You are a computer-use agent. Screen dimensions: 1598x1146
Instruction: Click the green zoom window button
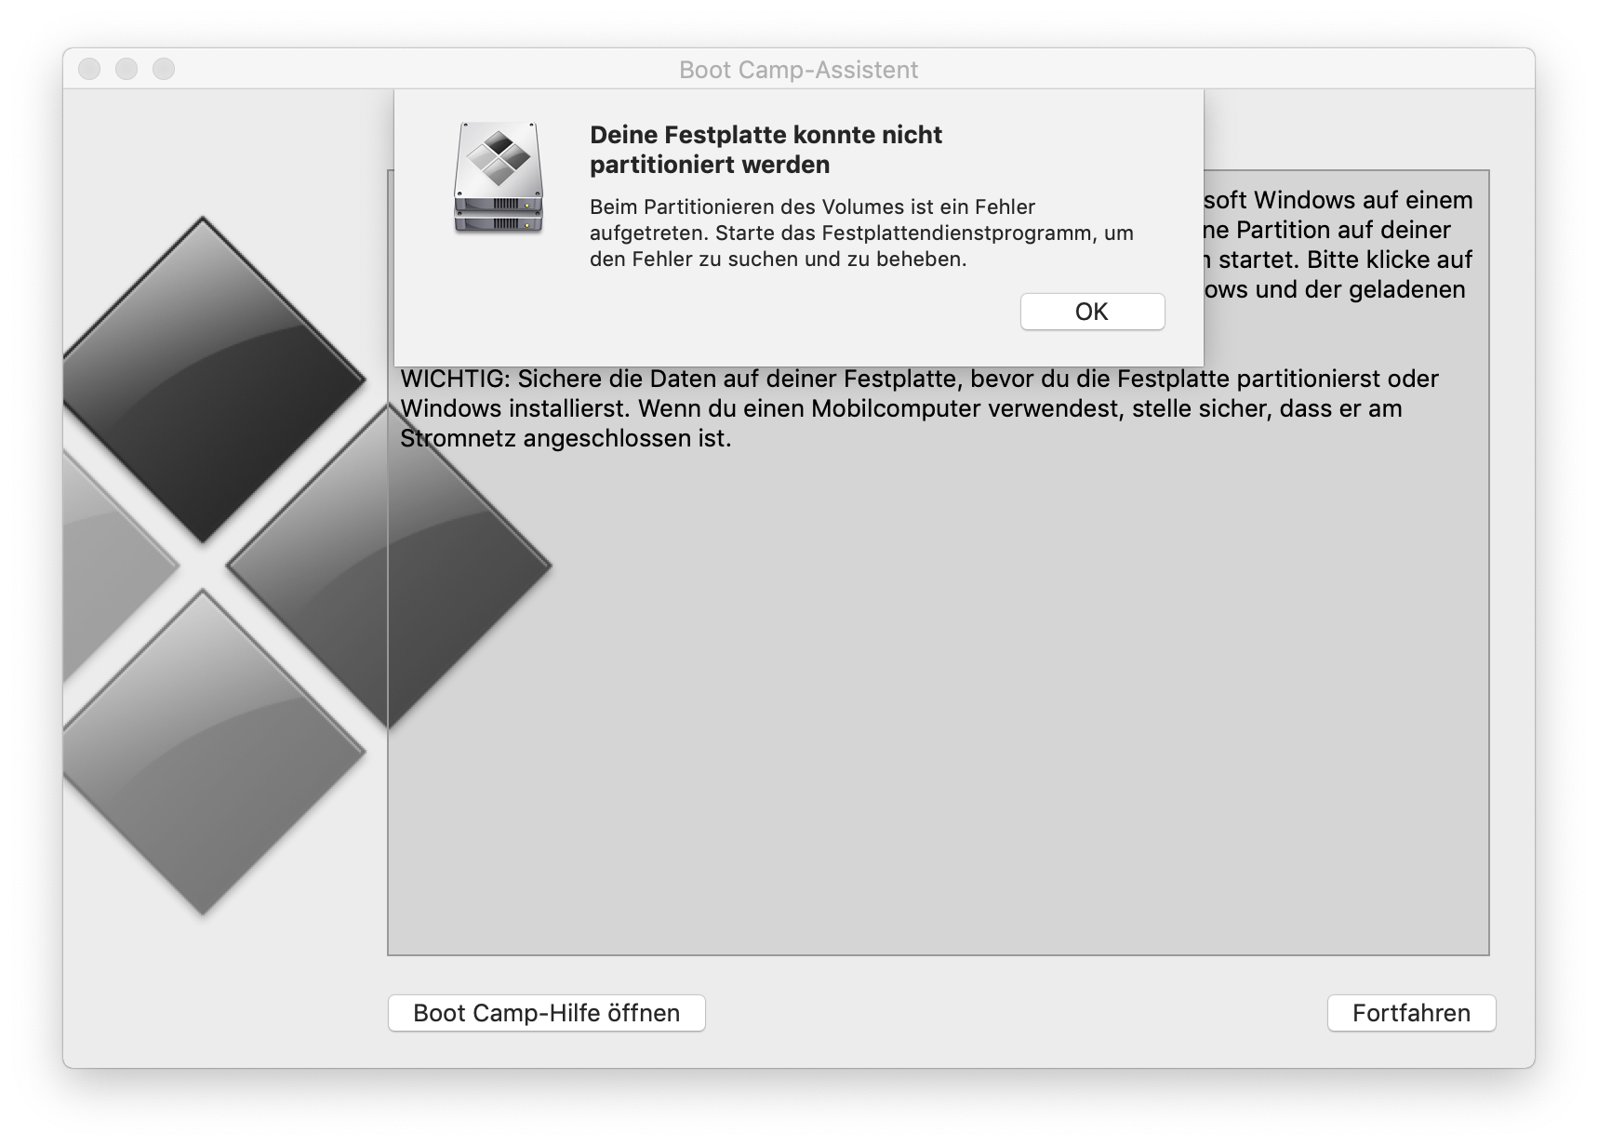[x=164, y=69]
